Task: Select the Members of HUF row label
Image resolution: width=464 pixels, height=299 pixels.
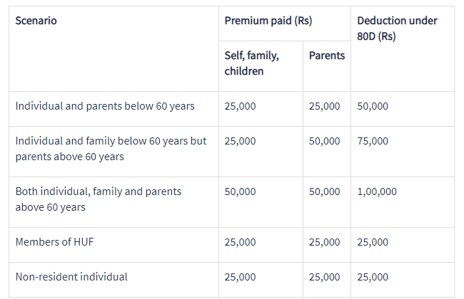Action: [54, 242]
